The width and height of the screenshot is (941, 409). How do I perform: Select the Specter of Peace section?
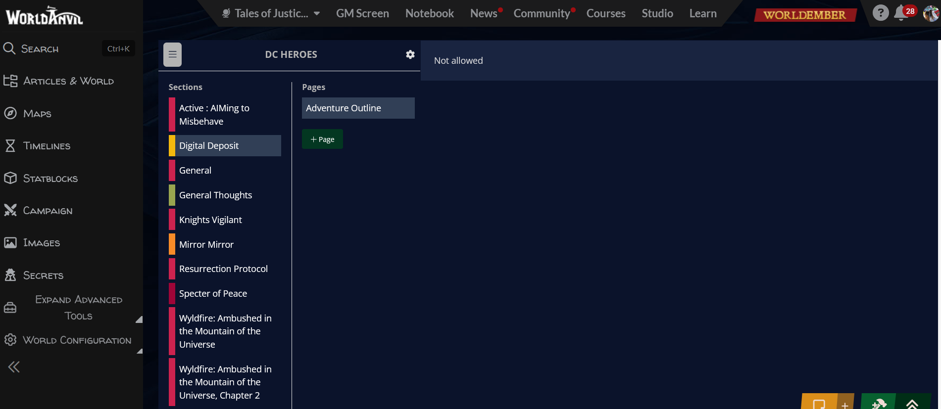click(225, 293)
